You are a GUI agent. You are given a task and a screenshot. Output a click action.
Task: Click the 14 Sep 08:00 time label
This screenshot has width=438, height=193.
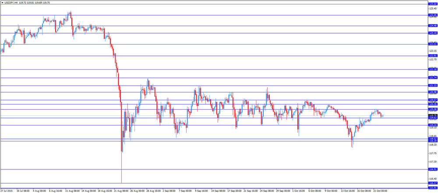tap(218, 191)
